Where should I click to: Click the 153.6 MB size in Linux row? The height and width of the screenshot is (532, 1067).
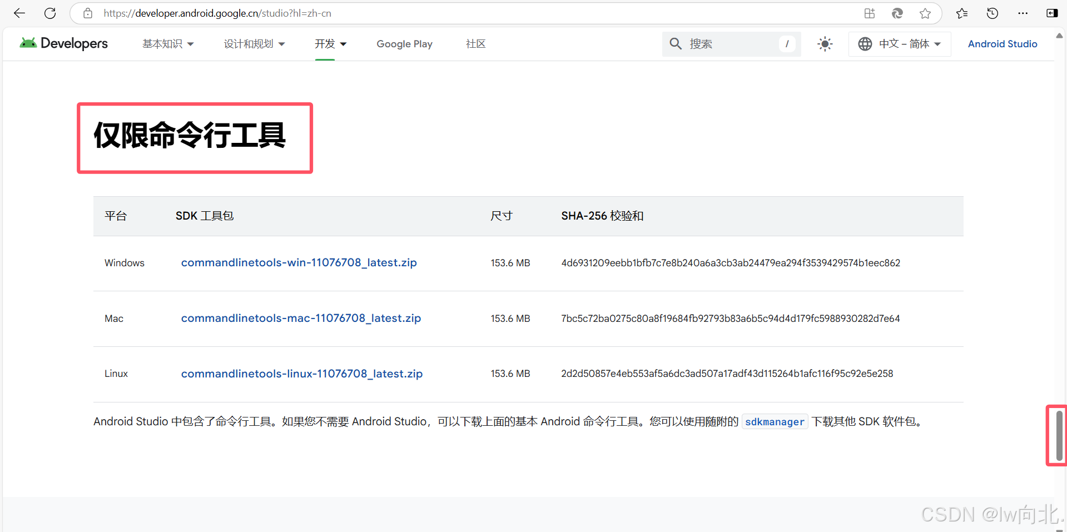tap(510, 374)
